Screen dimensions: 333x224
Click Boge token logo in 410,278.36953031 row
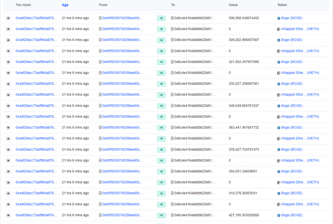pyautogui.click(x=279, y=193)
